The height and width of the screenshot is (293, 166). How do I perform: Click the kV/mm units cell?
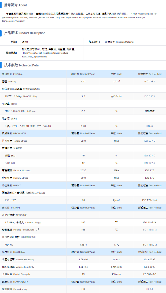(x=116, y=274)
